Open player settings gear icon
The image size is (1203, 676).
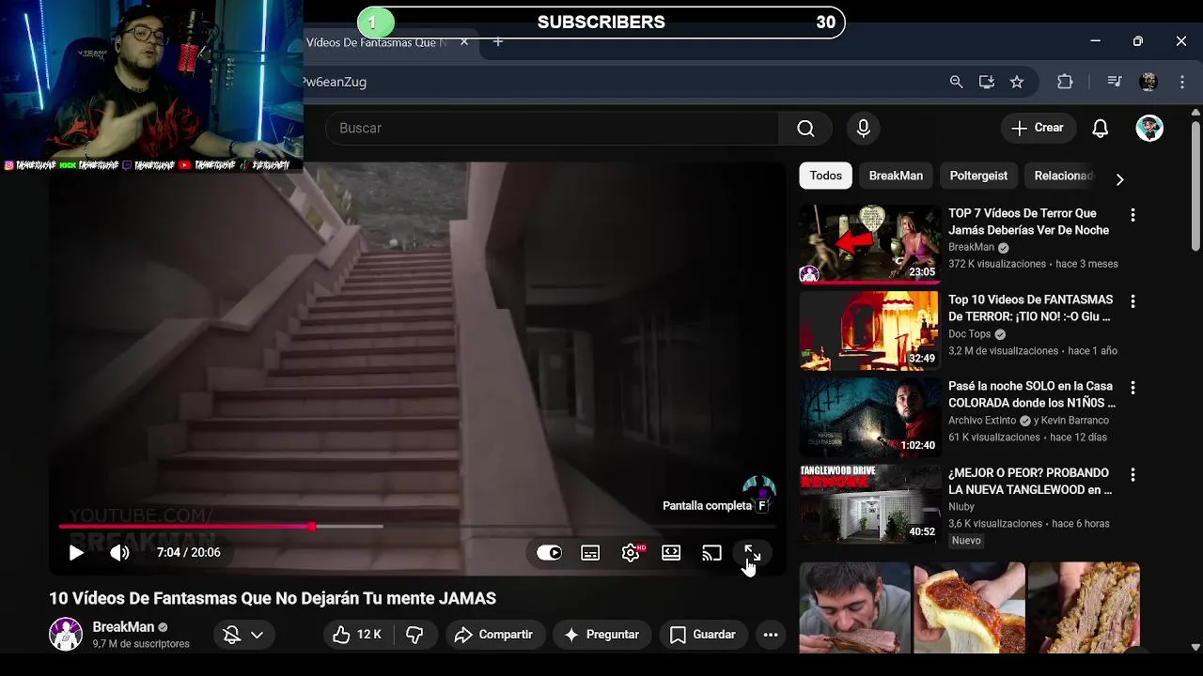pos(631,553)
